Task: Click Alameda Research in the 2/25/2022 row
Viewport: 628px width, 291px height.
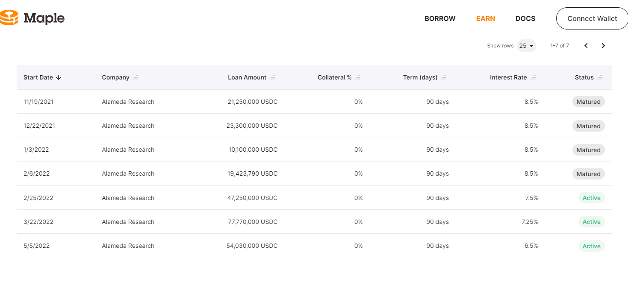Action: [x=128, y=198]
